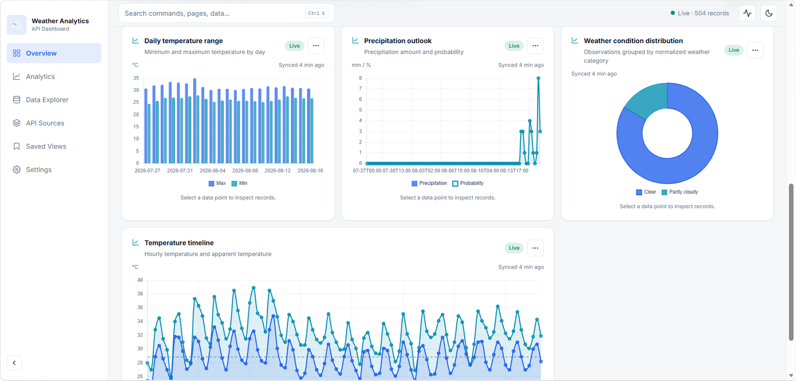The height and width of the screenshot is (381, 796).
Task: Click the Saved Views bookmark icon
Action: point(16,147)
